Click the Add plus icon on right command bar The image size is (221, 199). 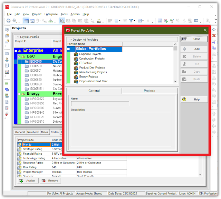click(x=214, y=30)
